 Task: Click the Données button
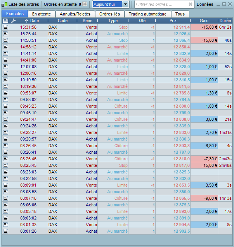point(205,4)
